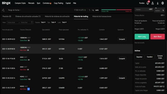This screenshot has width=167, height=94.
Task: Click the download app icon
Action: [x=158, y=3]
